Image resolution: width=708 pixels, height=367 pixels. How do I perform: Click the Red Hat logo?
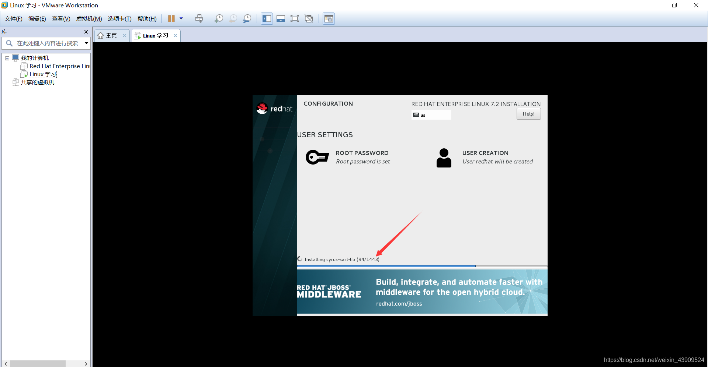[x=274, y=109]
